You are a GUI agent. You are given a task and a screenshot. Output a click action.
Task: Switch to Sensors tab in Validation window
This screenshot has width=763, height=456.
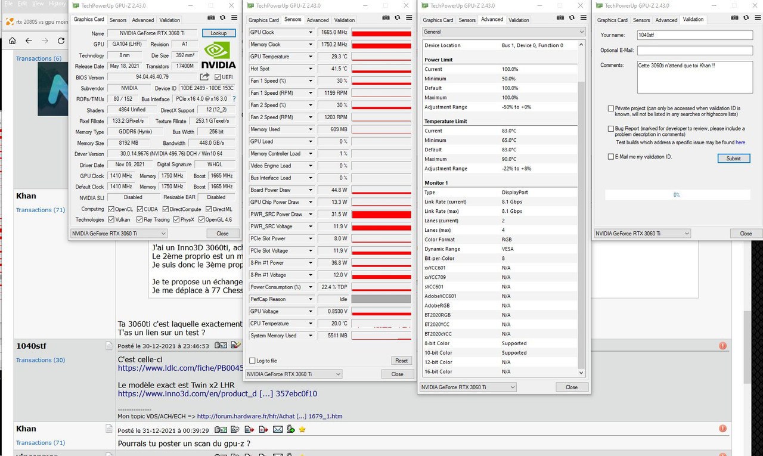641,20
